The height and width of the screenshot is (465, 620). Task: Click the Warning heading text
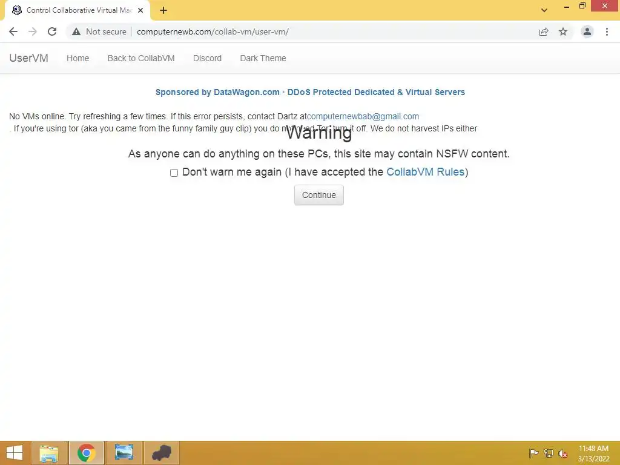pos(318,133)
